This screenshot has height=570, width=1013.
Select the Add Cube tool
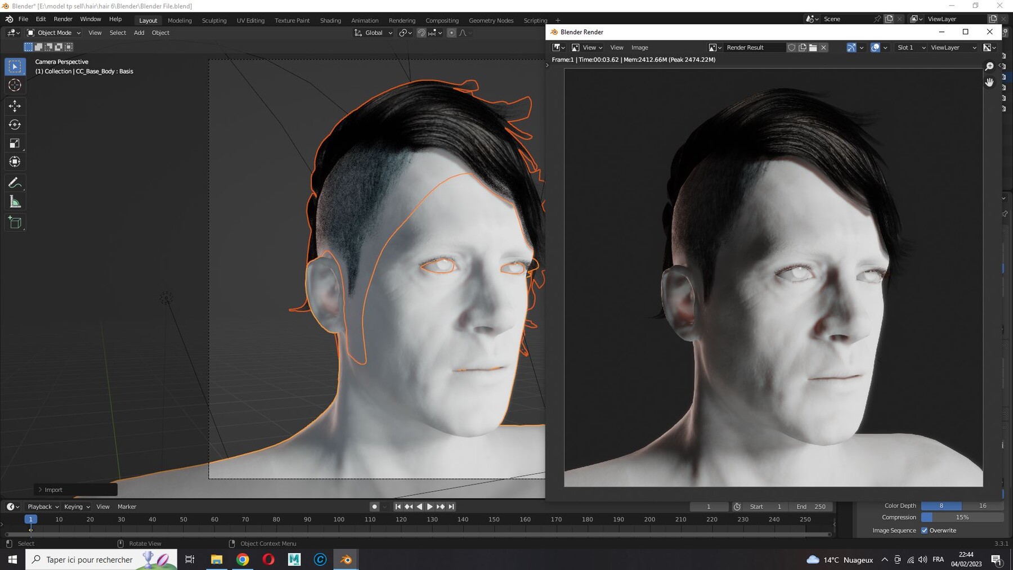coord(15,223)
